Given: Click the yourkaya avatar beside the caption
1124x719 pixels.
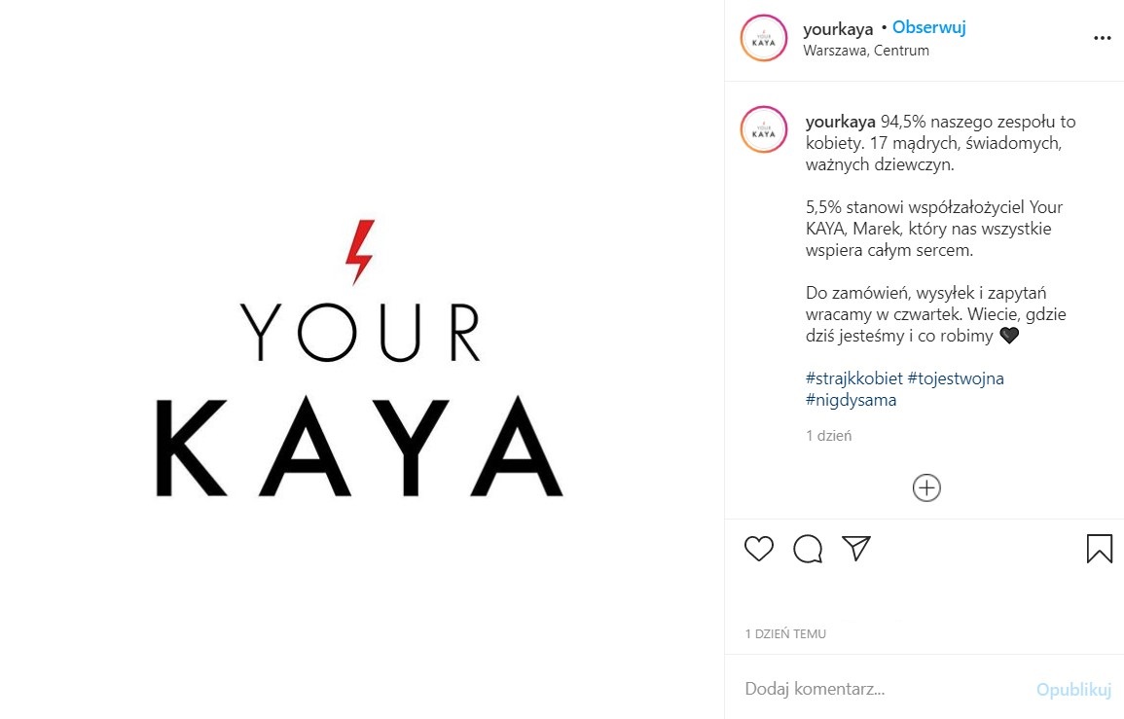Looking at the screenshot, I should tap(763, 129).
